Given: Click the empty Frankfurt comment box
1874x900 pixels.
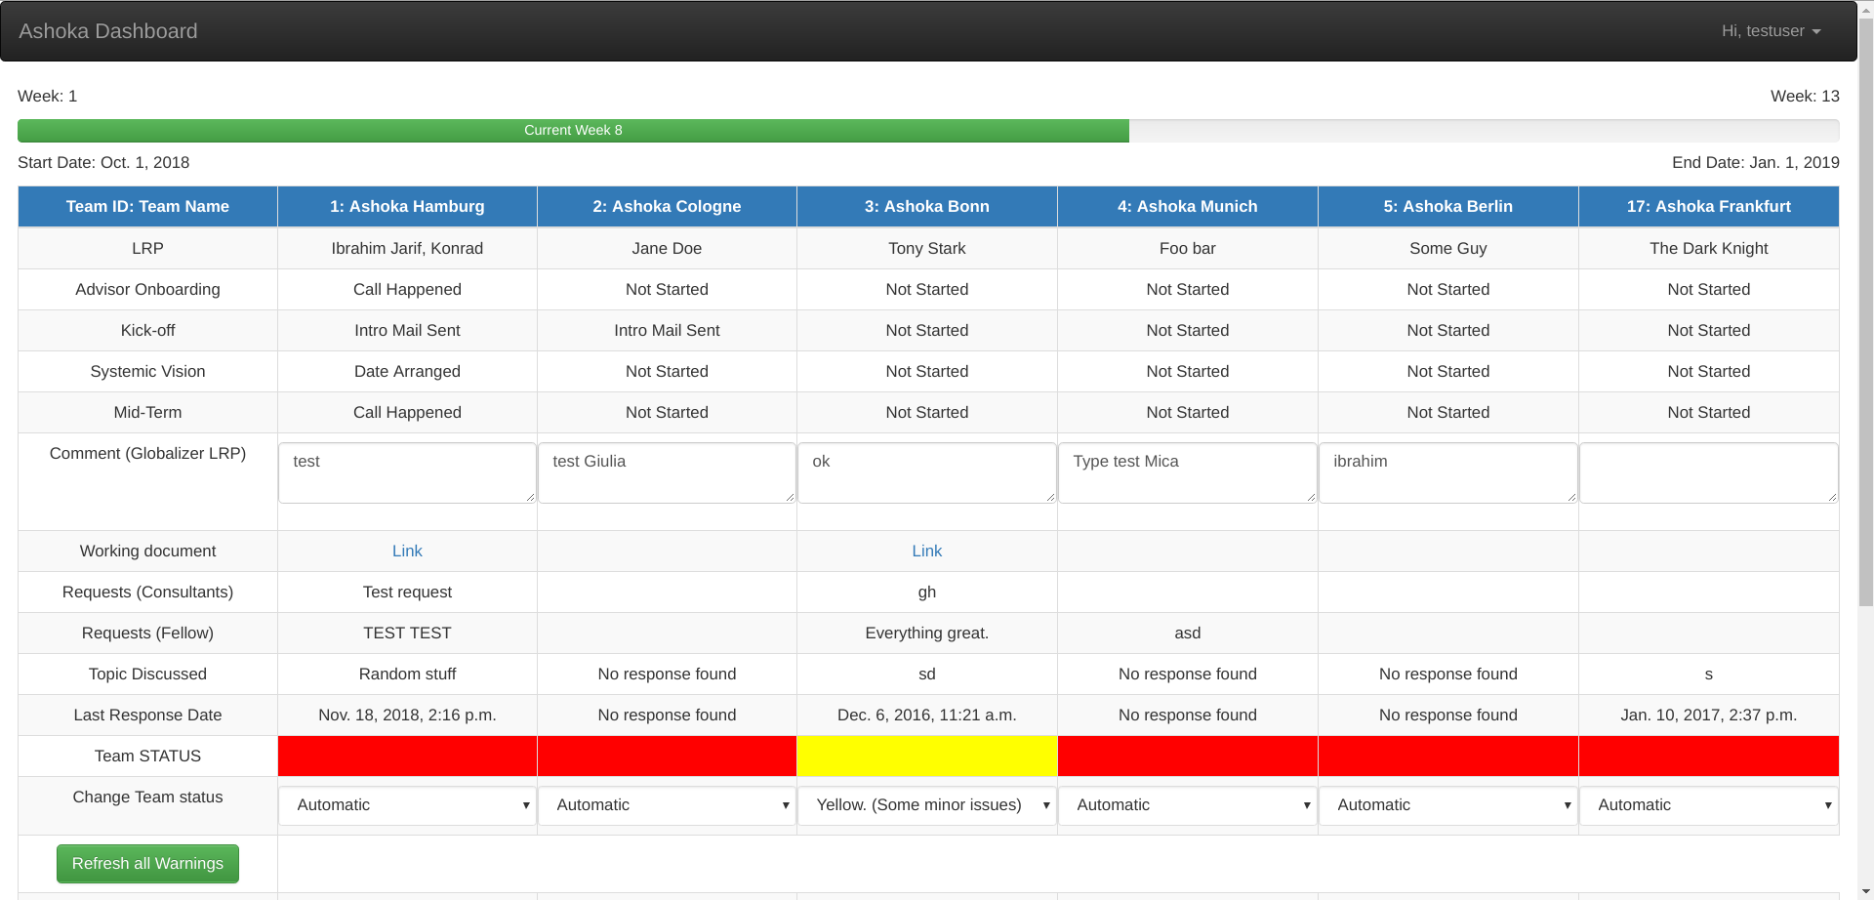Looking at the screenshot, I should [x=1708, y=472].
